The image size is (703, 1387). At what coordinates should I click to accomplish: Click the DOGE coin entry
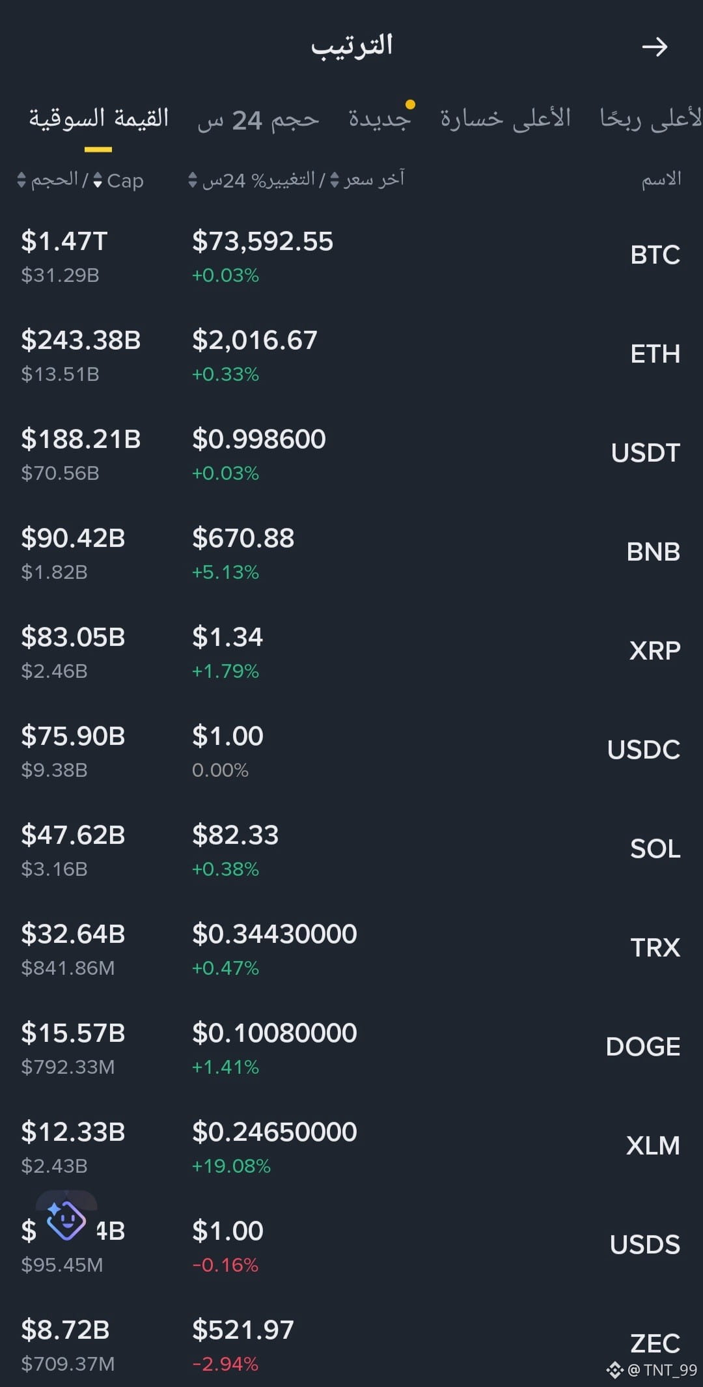[351, 1048]
